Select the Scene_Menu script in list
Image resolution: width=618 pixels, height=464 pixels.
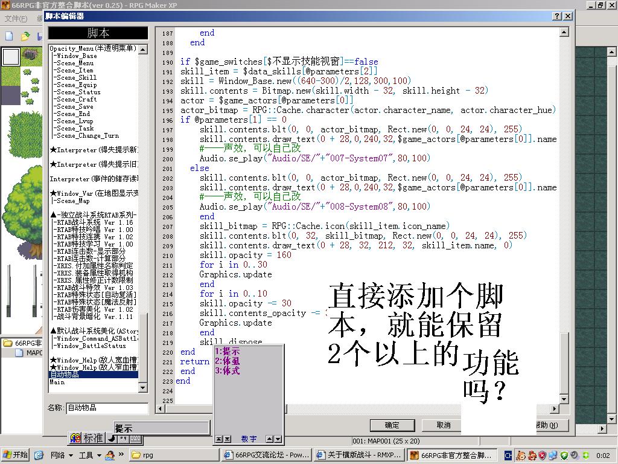pos(75,63)
